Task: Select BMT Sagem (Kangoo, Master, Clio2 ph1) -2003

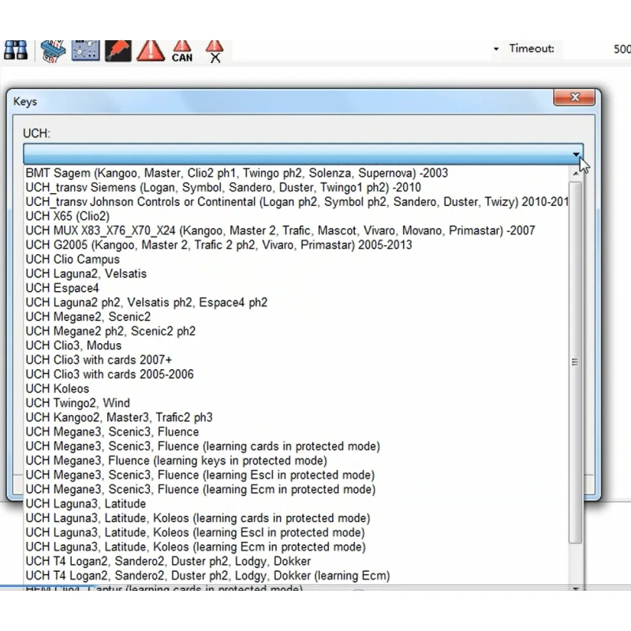Action: click(297, 173)
